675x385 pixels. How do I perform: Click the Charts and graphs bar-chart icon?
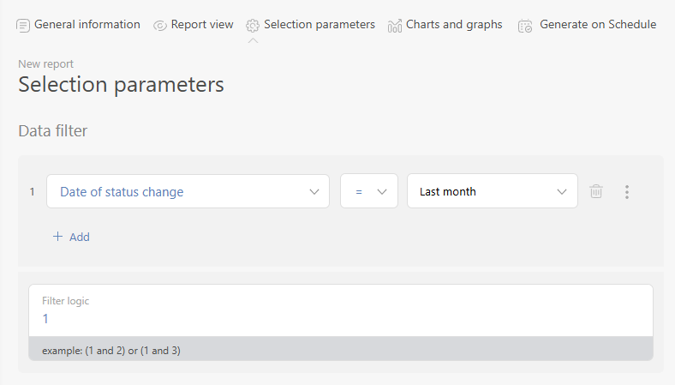pos(395,26)
